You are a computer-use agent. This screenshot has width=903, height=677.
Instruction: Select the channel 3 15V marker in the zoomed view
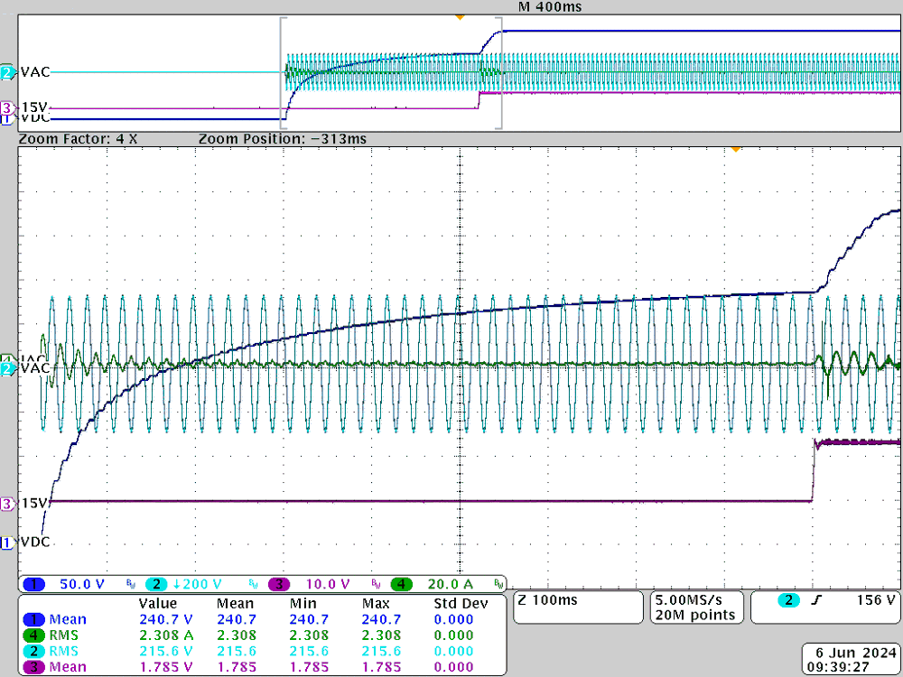tap(7, 503)
